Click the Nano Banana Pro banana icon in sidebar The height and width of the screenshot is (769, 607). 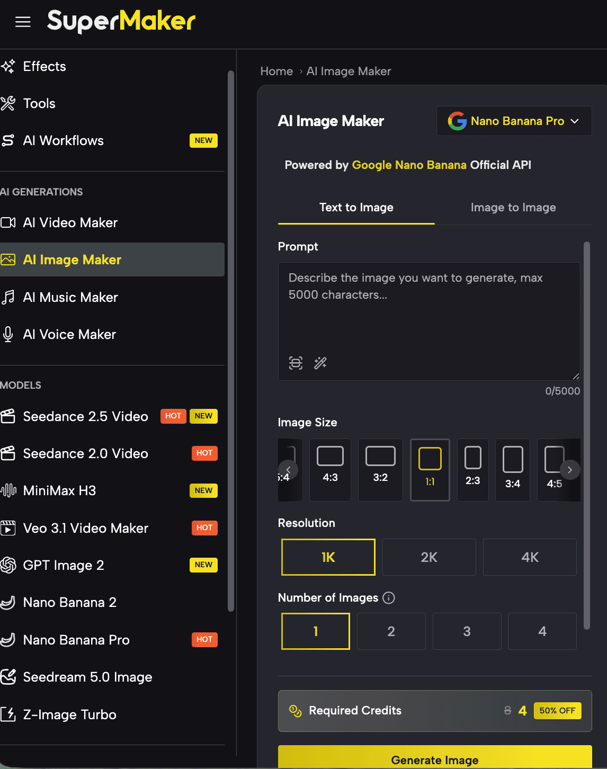click(8, 640)
